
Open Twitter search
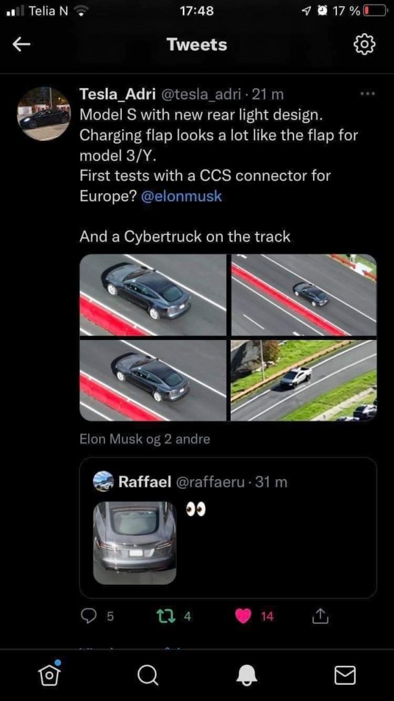tap(148, 675)
